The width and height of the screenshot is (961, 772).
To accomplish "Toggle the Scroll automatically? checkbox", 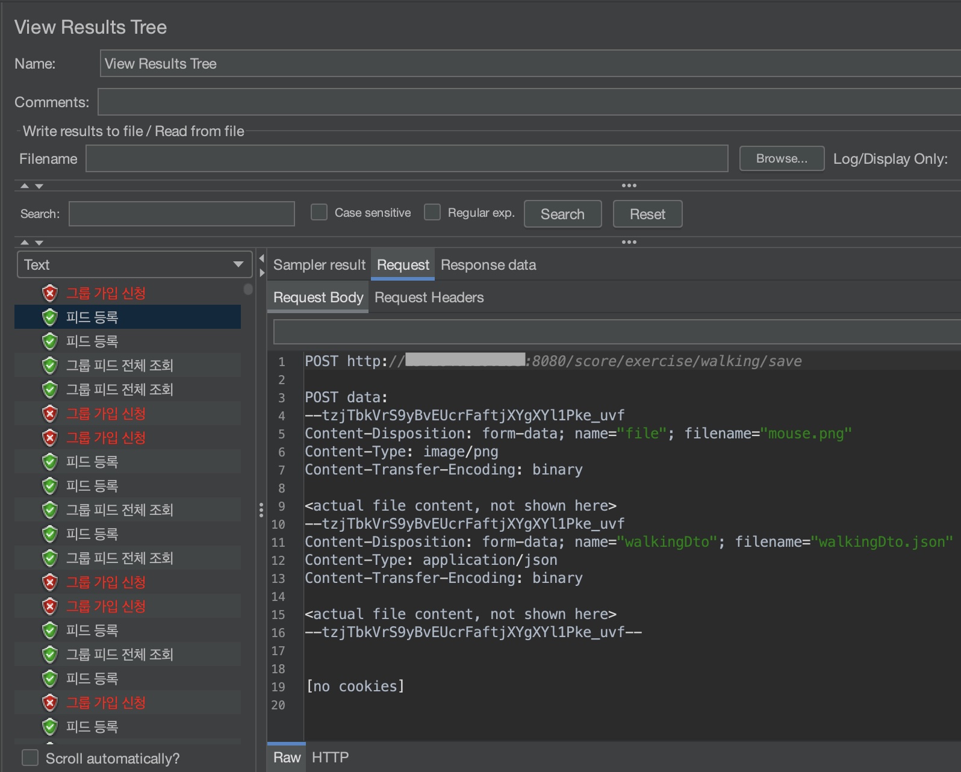I will click(30, 758).
